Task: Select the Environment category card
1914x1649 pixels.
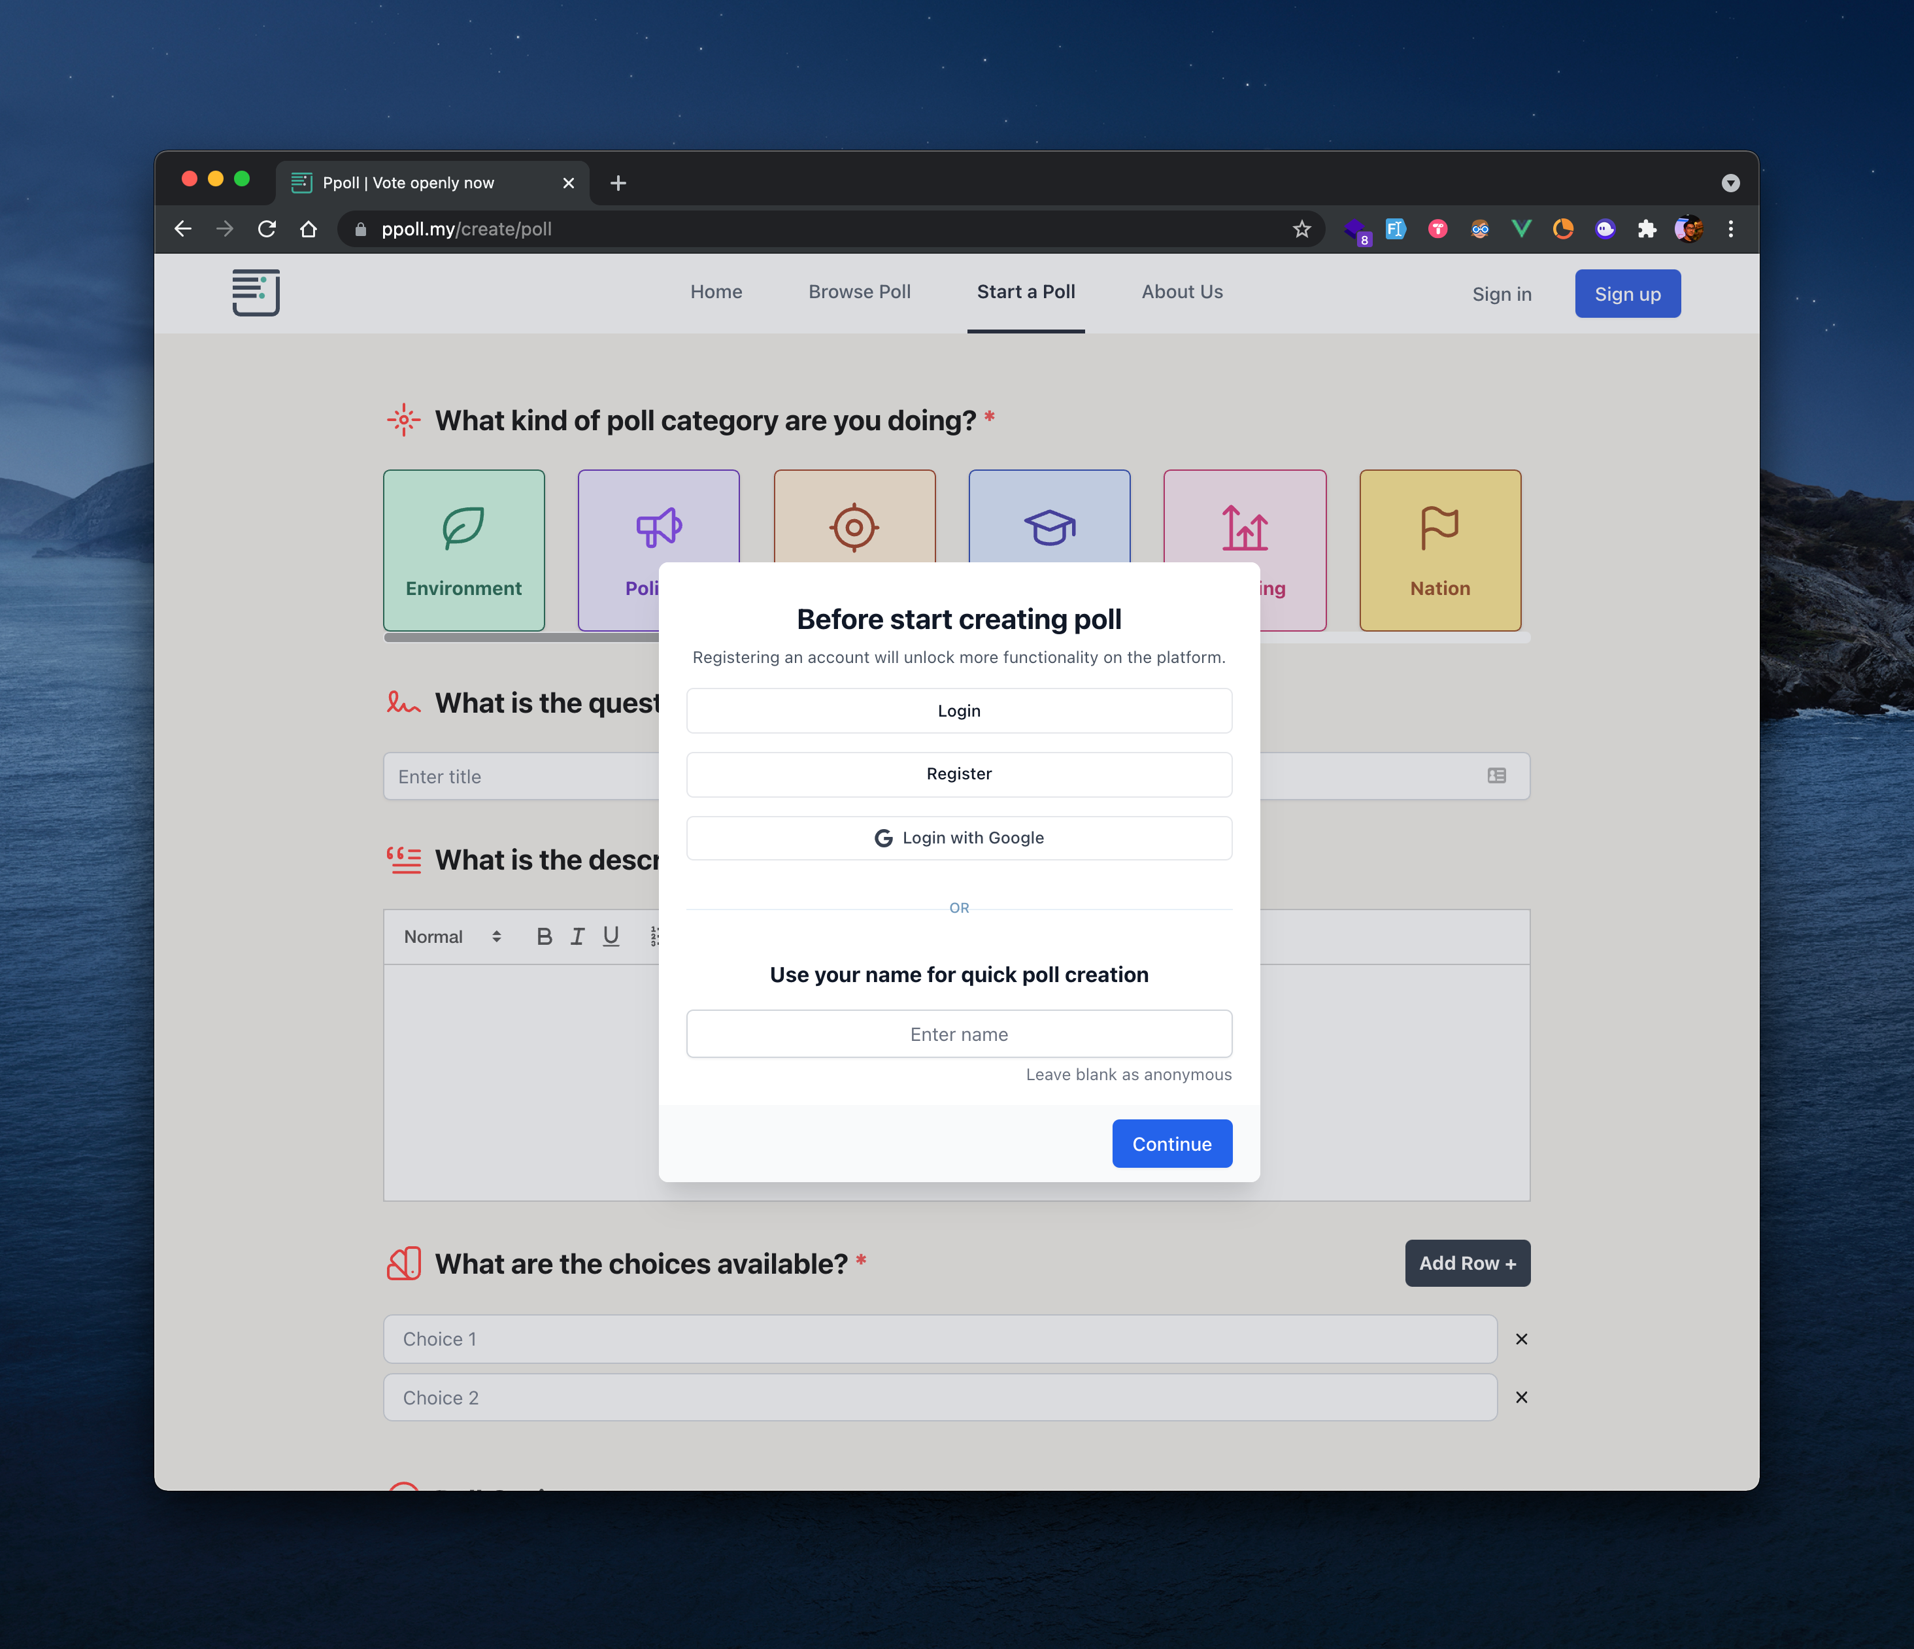Action: click(463, 550)
